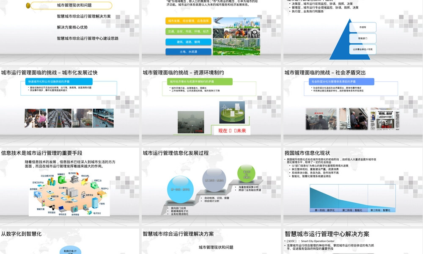Click the dark blue bar 土地、水资源

pos(188,52)
